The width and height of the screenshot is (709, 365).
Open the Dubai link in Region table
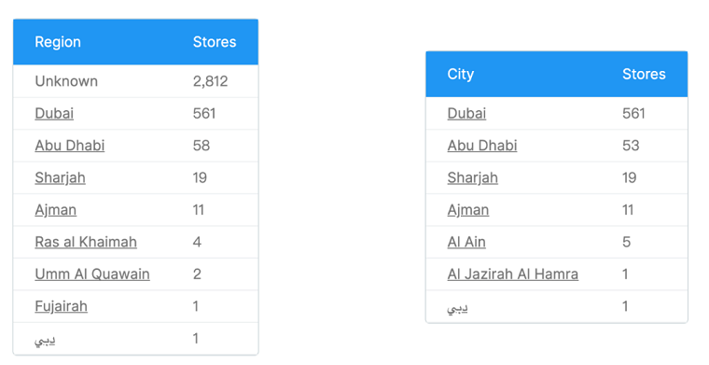pyautogui.click(x=54, y=114)
